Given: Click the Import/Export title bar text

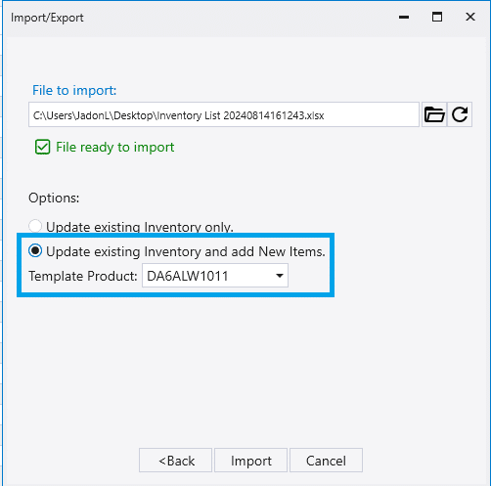Looking at the screenshot, I should [47, 18].
